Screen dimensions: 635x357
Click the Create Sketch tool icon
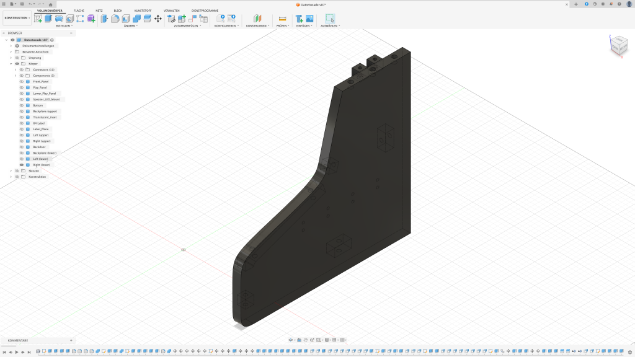coord(38,19)
